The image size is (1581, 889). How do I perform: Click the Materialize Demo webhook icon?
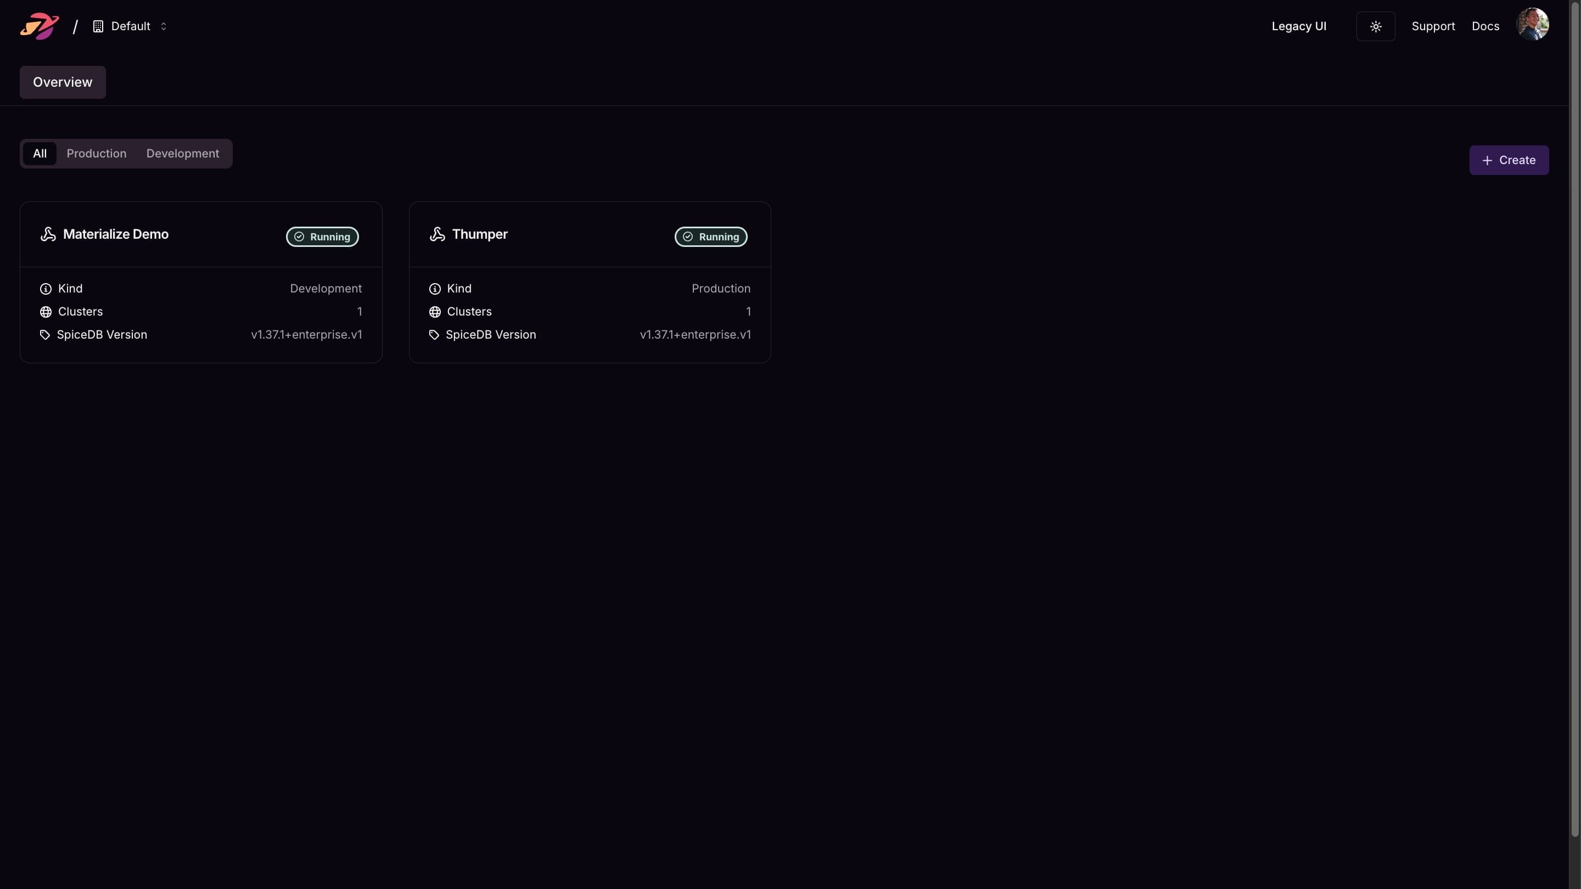48,234
